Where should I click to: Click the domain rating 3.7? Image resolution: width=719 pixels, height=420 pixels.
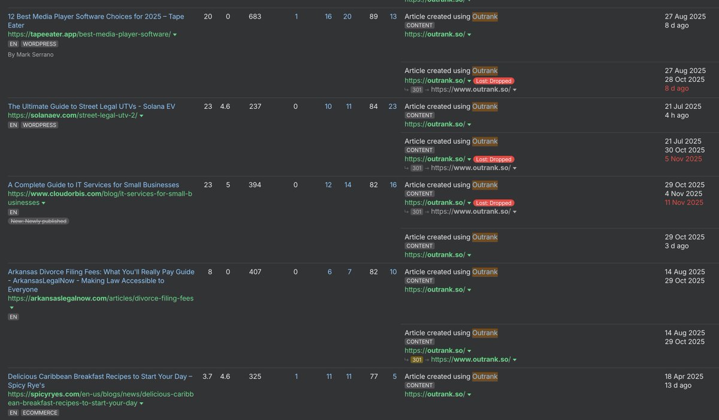point(208,376)
